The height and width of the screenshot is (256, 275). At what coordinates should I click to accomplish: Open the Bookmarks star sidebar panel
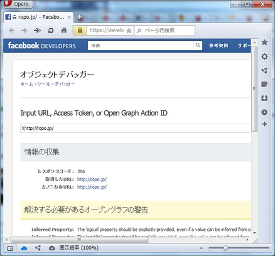point(264,43)
